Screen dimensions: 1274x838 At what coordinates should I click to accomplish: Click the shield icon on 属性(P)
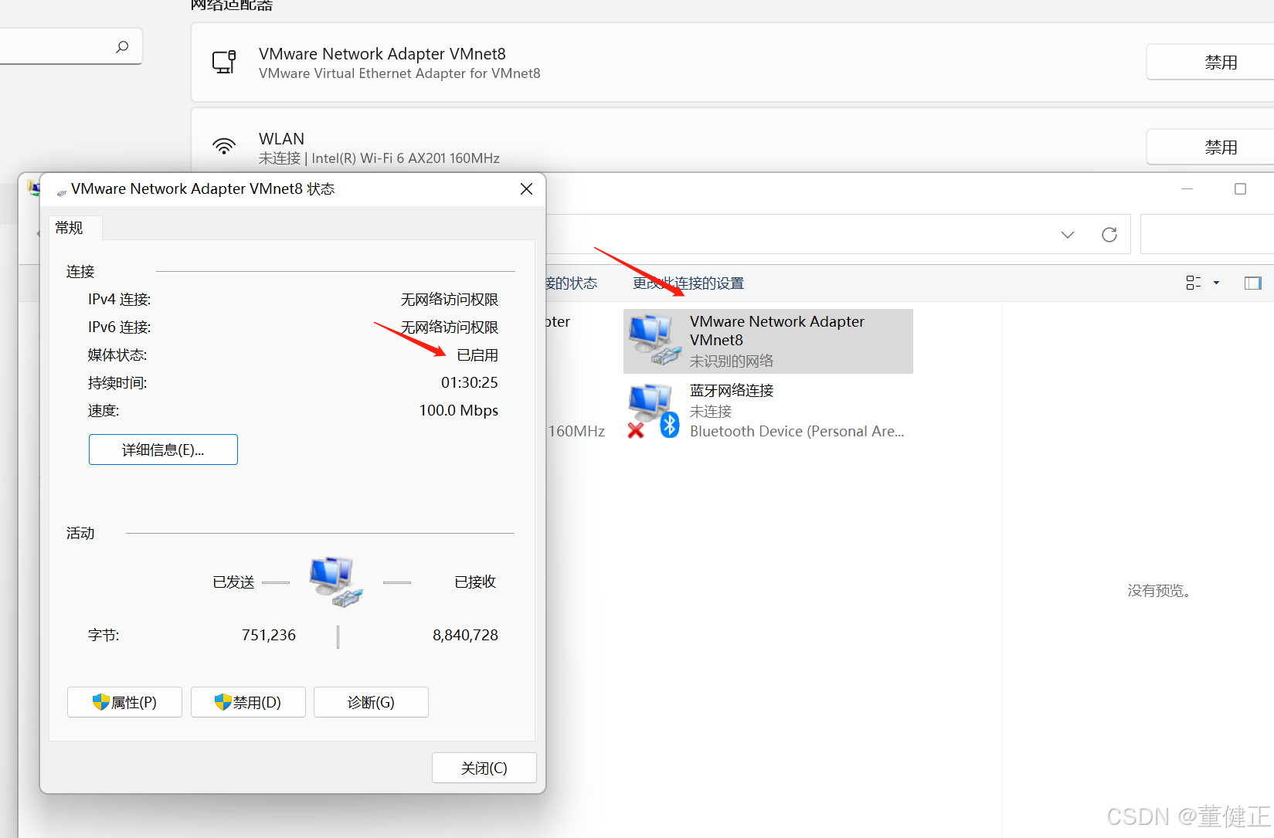click(100, 702)
